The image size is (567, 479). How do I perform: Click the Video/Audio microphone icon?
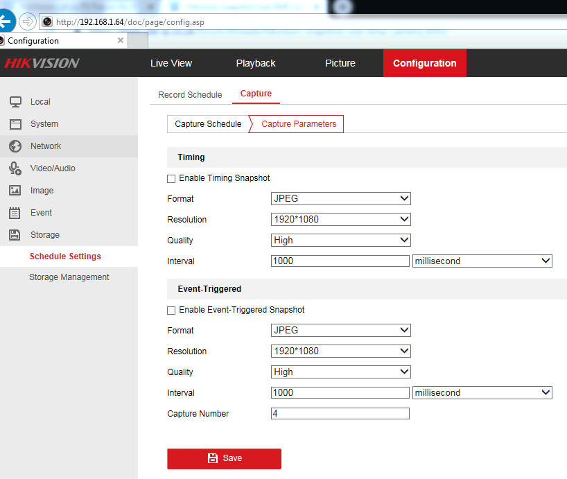15,168
